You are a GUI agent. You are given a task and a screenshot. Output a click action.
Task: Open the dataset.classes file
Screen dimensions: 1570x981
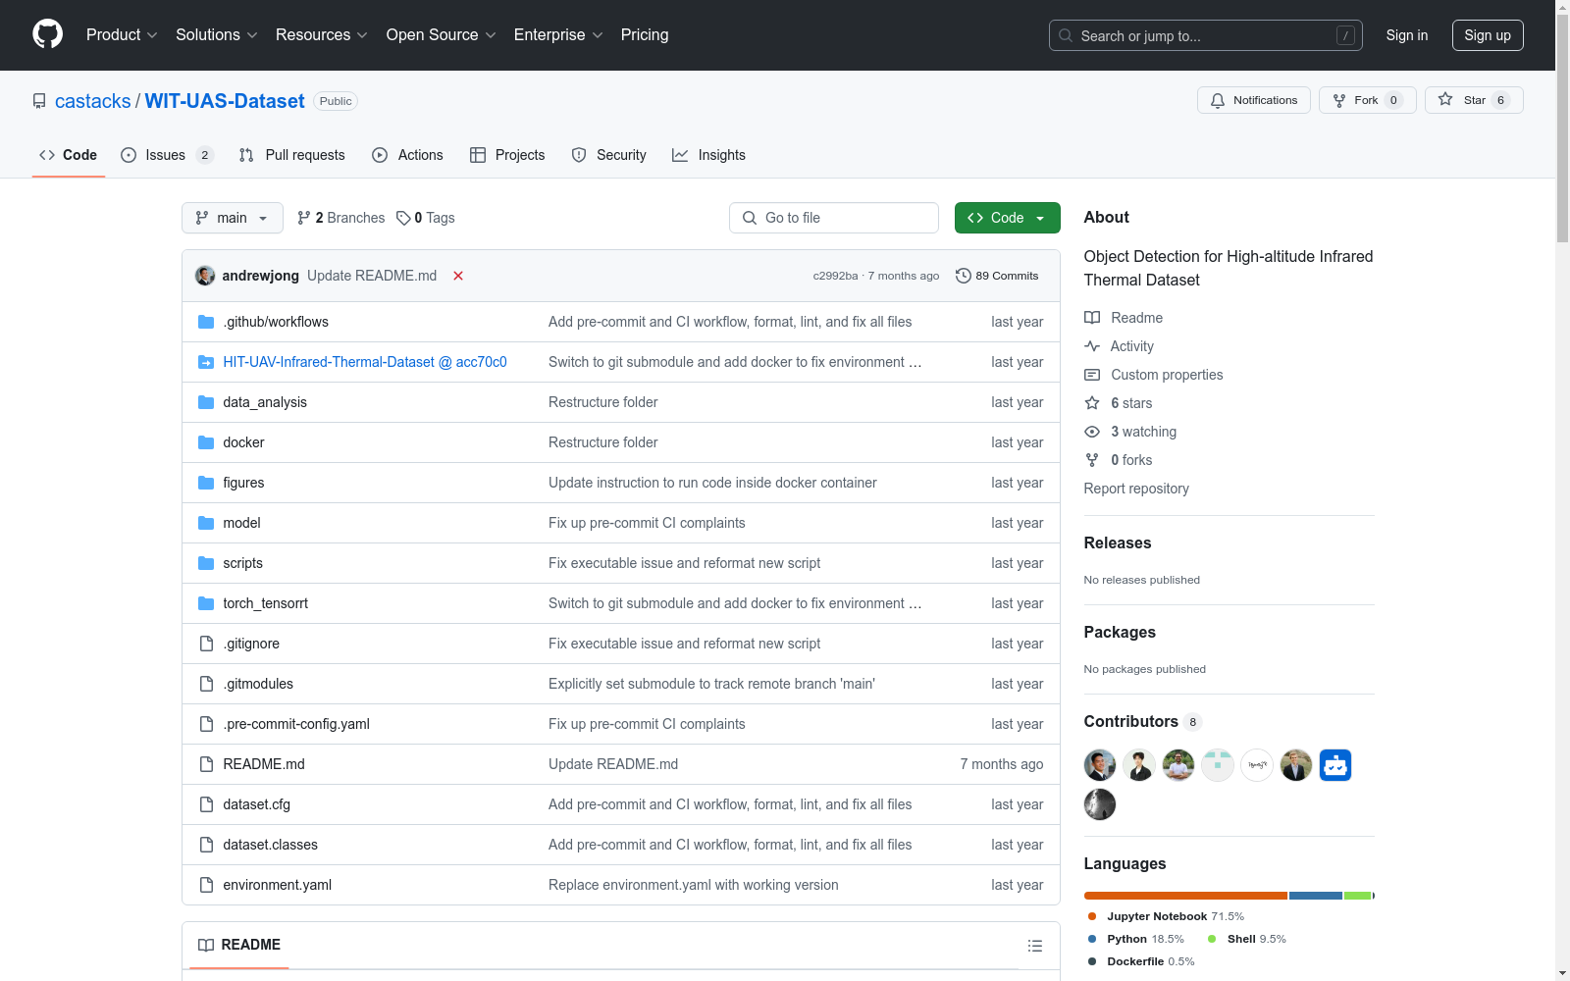[x=271, y=845]
